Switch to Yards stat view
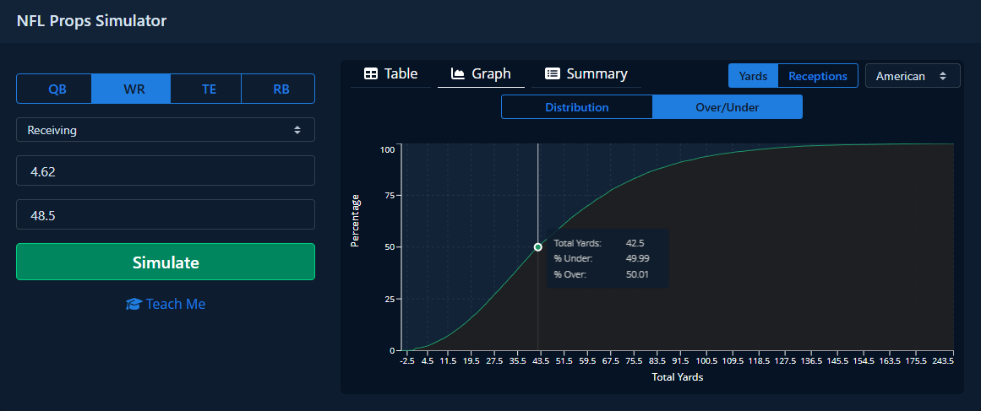 tap(753, 76)
